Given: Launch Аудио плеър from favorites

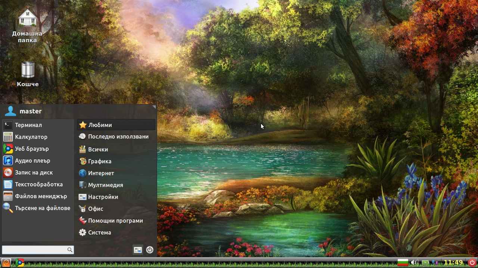Looking at the screenshot, I should 38,161.
